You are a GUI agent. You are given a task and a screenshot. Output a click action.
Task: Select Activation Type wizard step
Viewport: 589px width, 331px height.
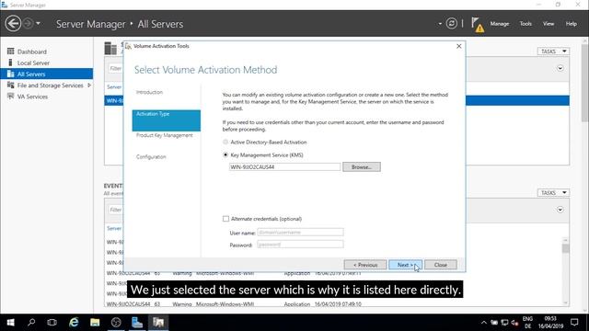point(166,120)
